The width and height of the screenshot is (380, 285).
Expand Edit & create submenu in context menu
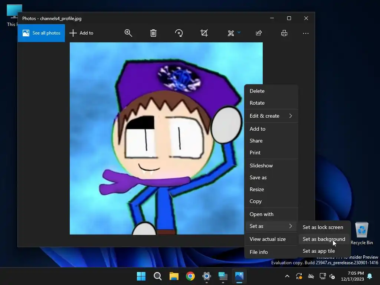click(x=271, y=116)
